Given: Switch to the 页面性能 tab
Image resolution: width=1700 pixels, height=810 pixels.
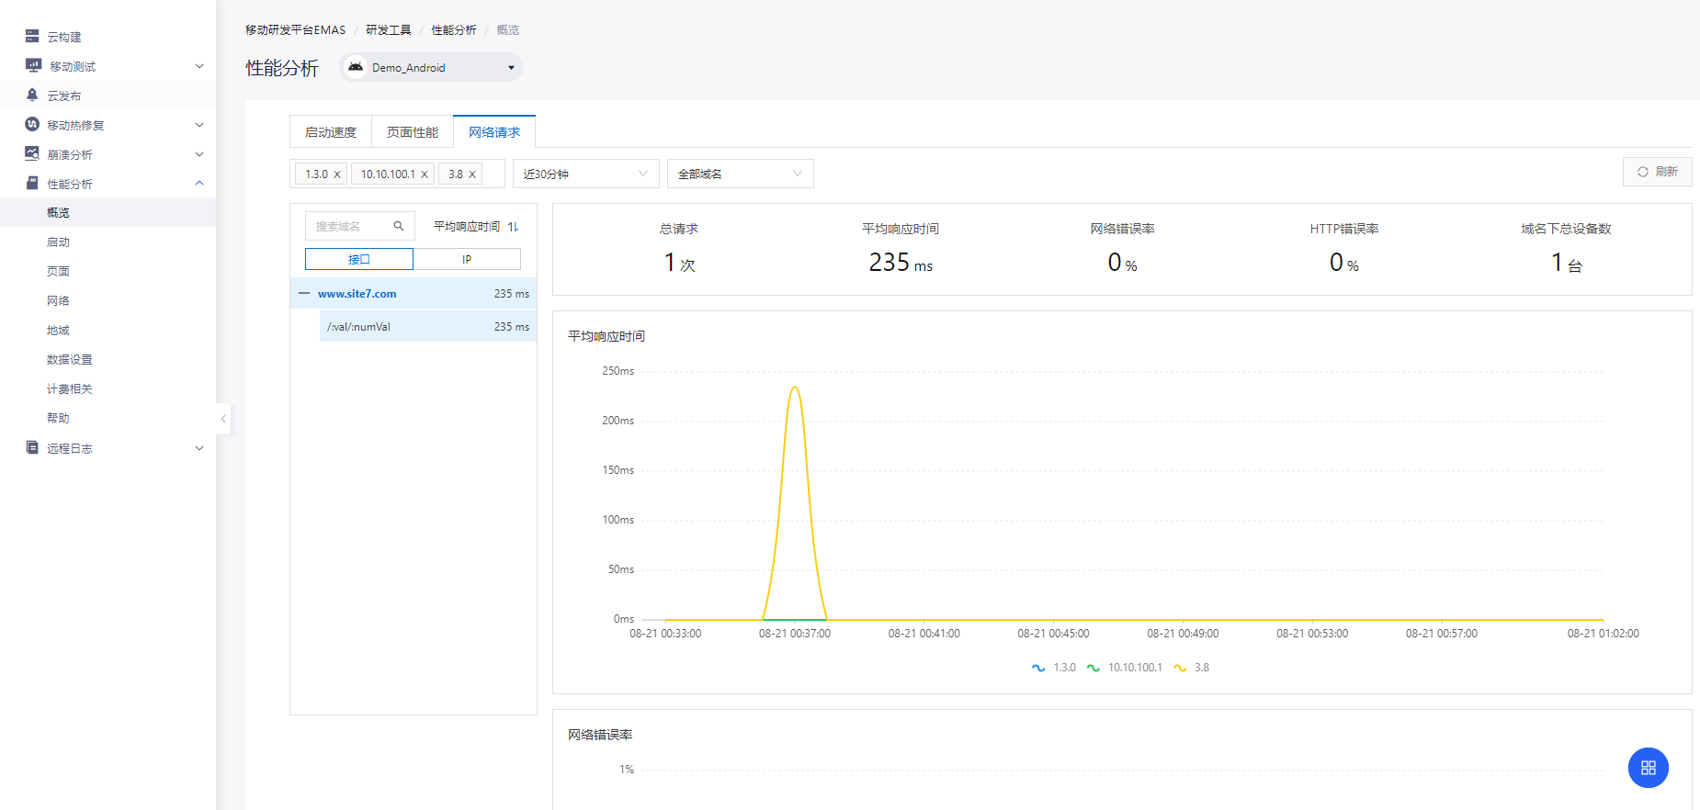Looking at the screenshot, I should pyautogui.click(x=413, y=132).
